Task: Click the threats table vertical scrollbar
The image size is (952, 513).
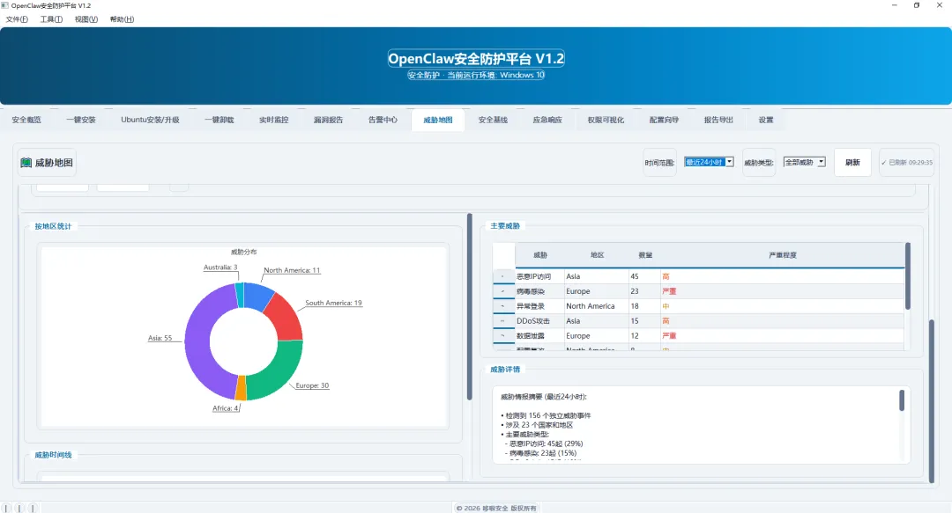Action: pos(908,276)
